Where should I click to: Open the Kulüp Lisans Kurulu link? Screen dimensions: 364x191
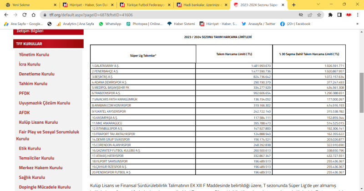point(38,122)
